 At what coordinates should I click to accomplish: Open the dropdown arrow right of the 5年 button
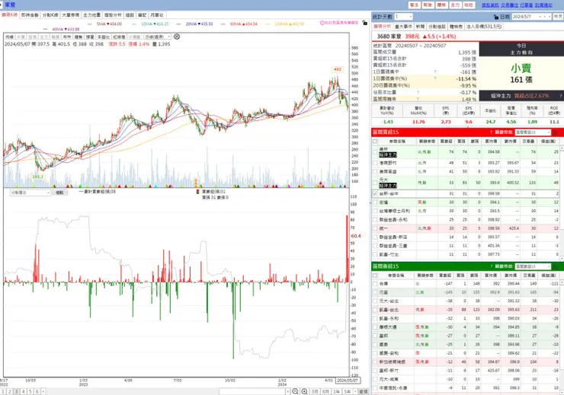[x=355, y=391]
